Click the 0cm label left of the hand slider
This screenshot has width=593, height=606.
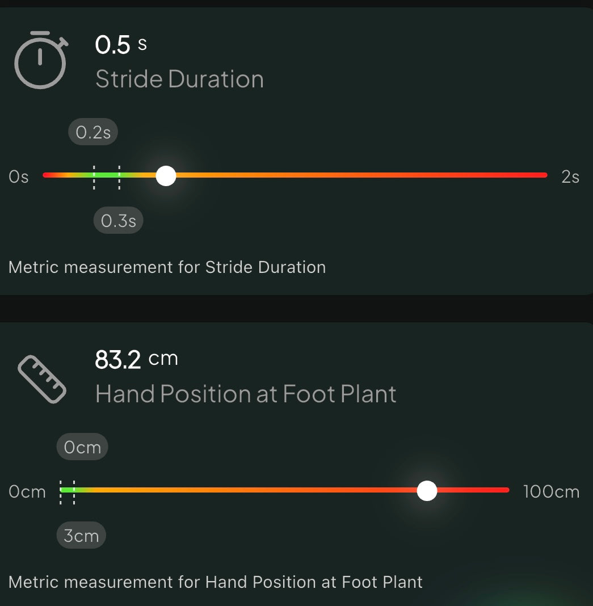(27, 491)
